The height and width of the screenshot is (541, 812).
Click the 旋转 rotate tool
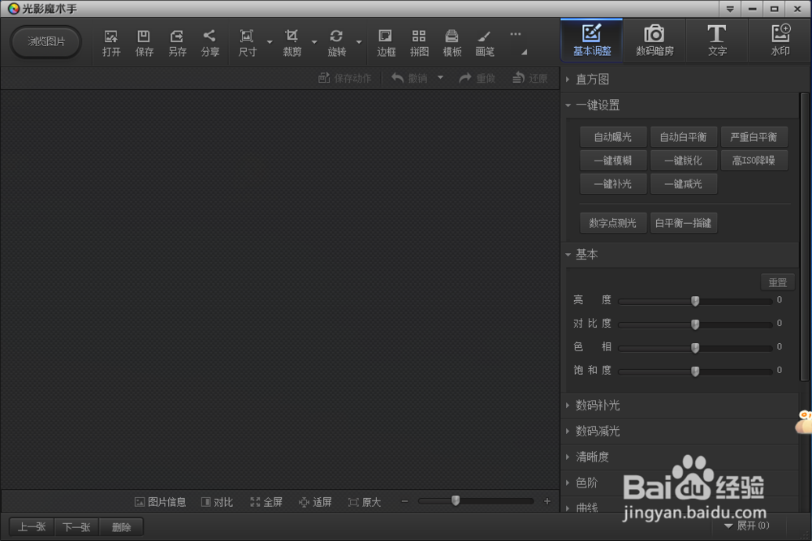click(x=336, y=42)
